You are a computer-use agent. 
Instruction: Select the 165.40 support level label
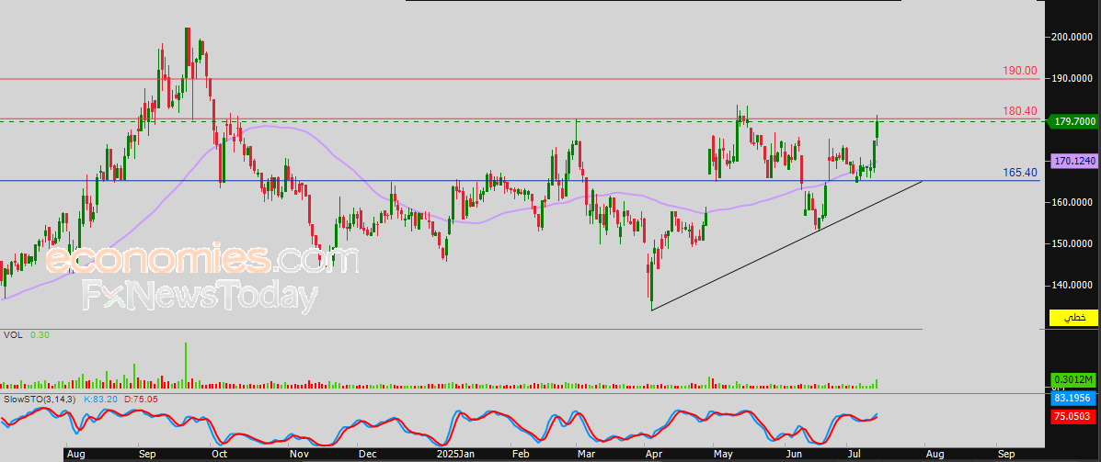[1019, 172]
